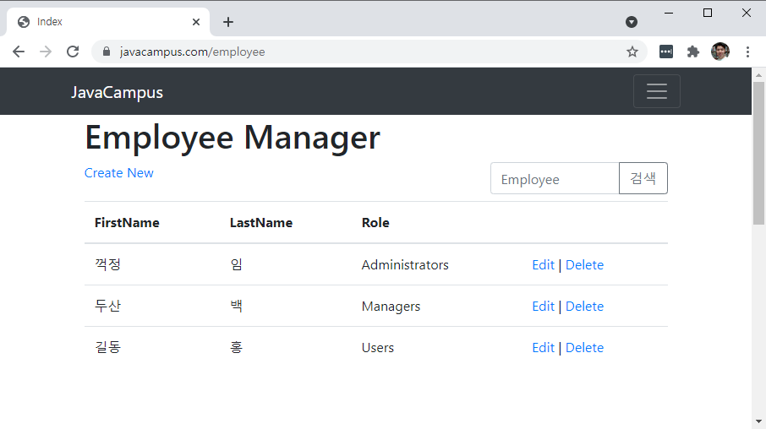The image size is (766, 429).
Task: Click the Employee search input field
Action: click(555, 179)
